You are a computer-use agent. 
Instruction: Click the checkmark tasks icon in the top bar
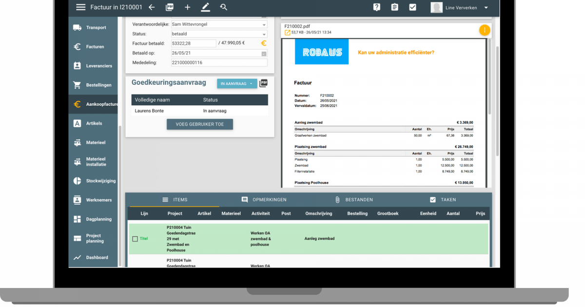[x=413, y=7]
